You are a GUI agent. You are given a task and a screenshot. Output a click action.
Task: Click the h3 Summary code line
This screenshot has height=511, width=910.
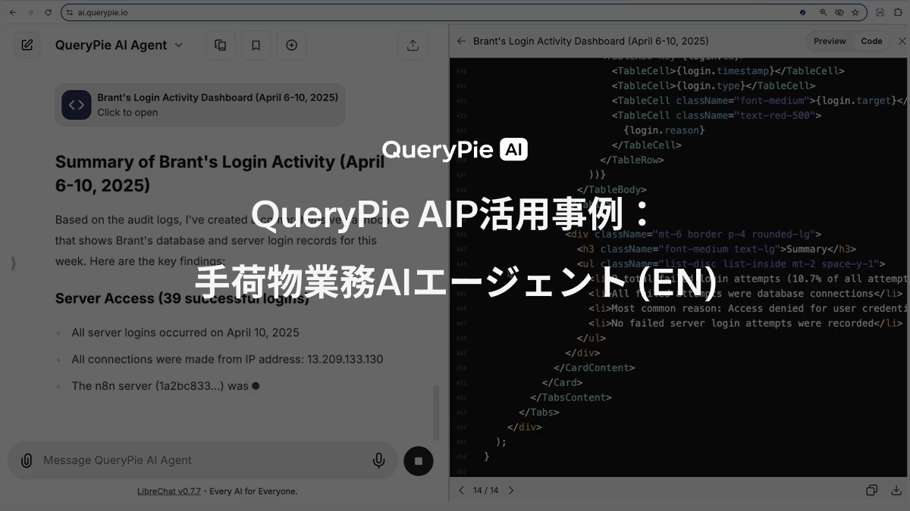point(716,248)
